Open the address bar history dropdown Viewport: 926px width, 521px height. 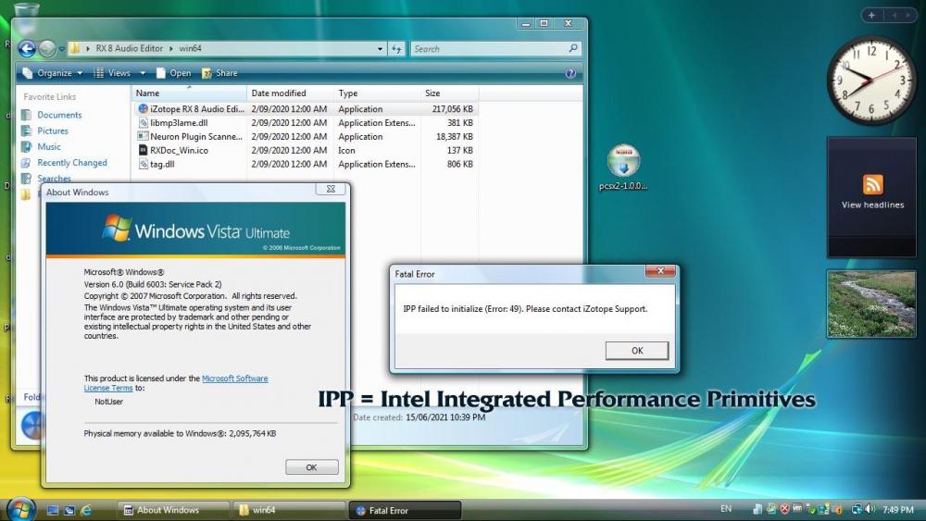click(380, 49)
